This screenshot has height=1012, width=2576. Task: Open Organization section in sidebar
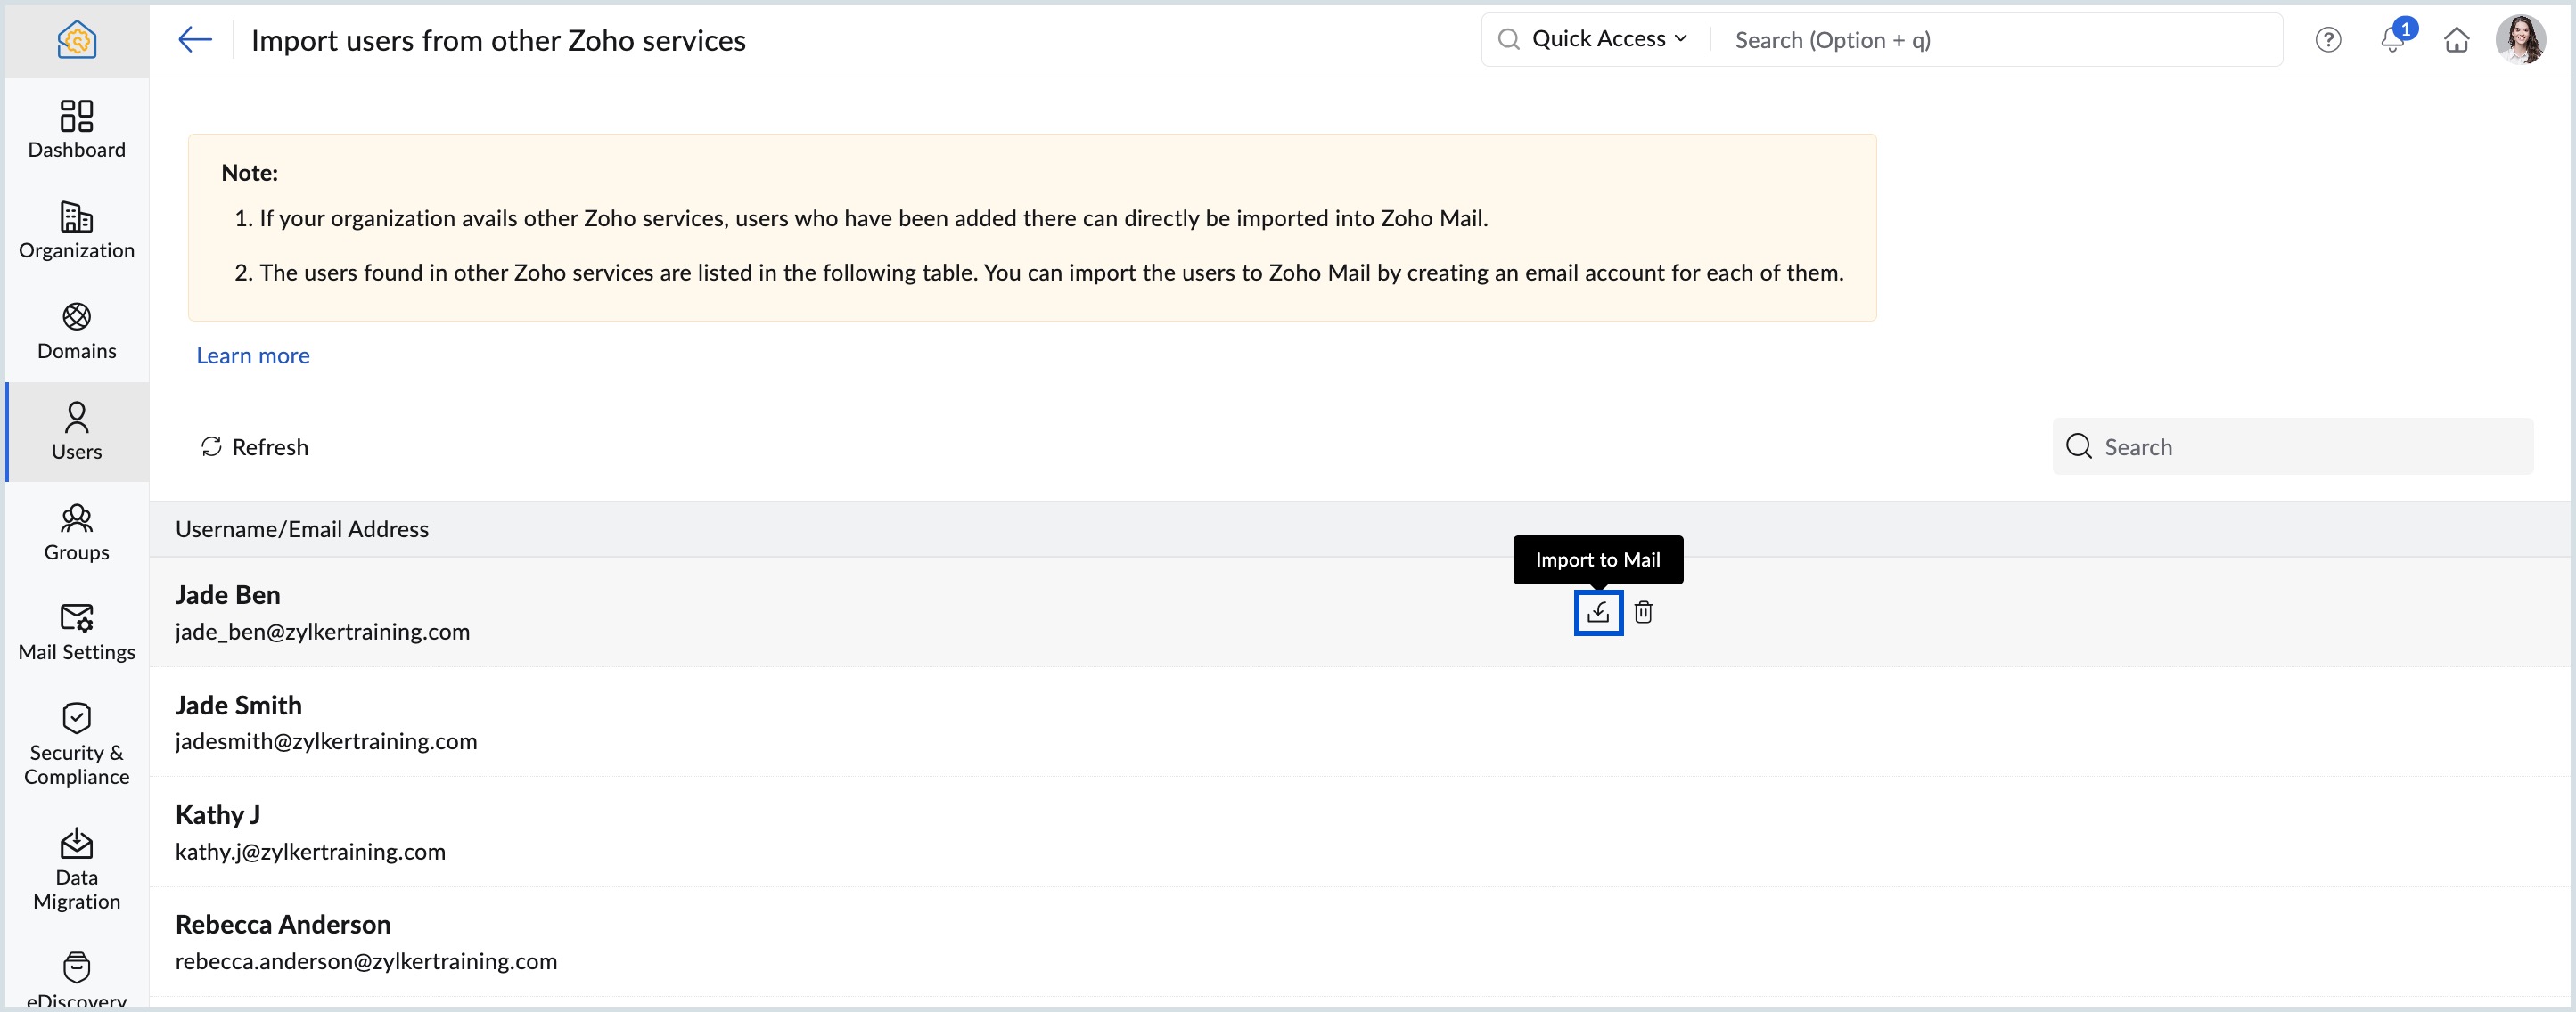[x=77, y=231]
